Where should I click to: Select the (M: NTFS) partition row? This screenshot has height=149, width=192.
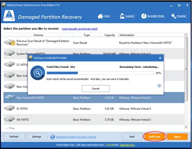(94, 119)
